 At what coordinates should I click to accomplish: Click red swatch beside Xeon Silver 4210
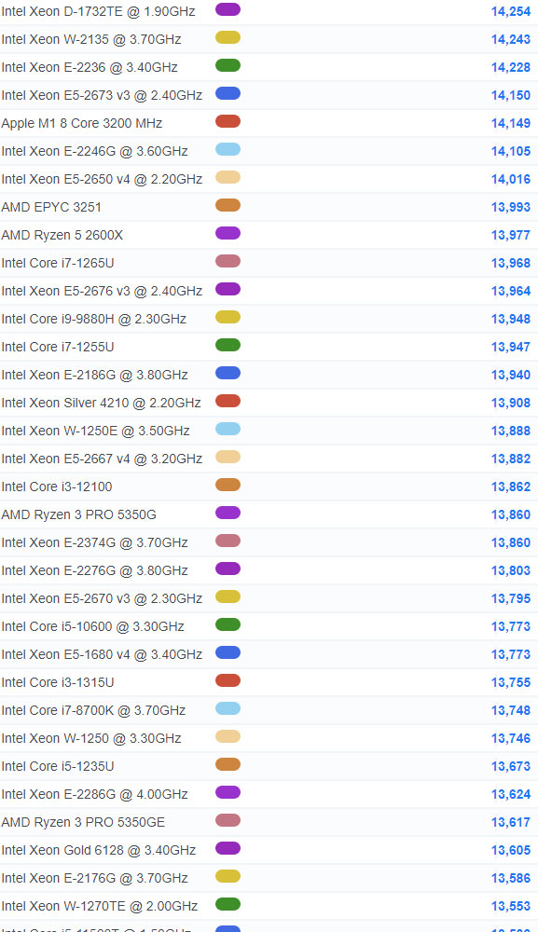[x=228, y=401]
